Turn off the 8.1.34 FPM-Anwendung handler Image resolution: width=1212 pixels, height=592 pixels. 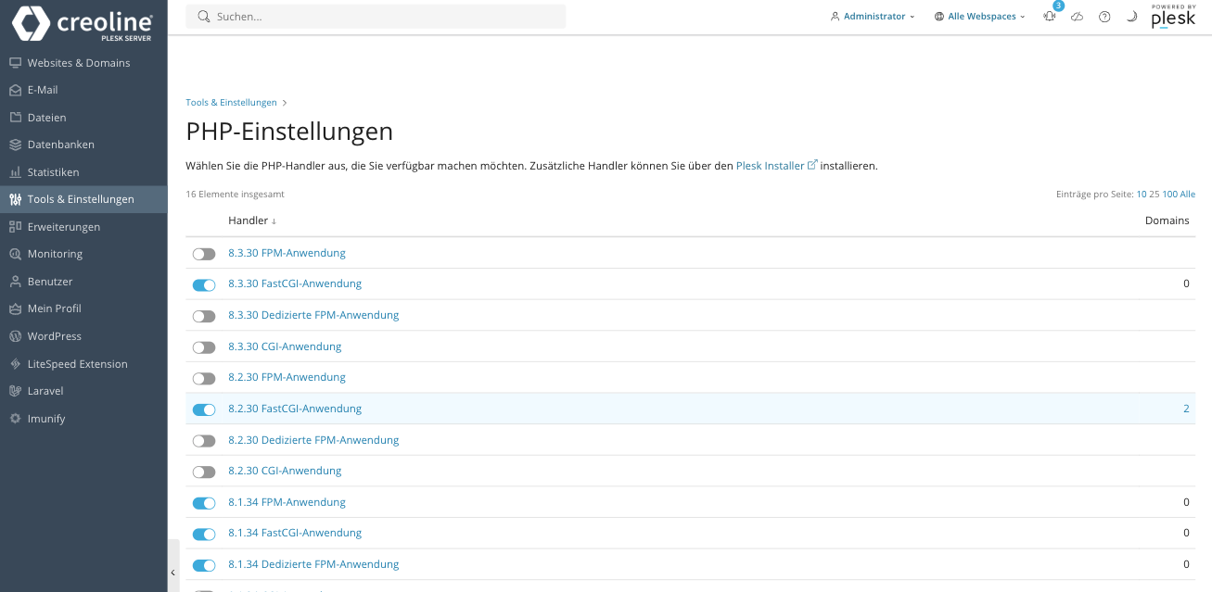tap(203, 502)
